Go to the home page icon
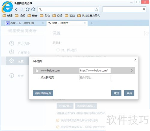This screenshot has width=150, height=131. [x=33, y=9]
